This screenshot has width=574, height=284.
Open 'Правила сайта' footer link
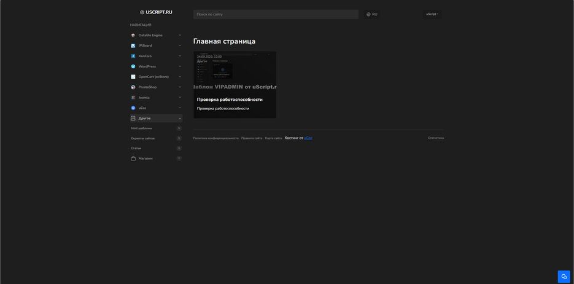coord(252,138)
